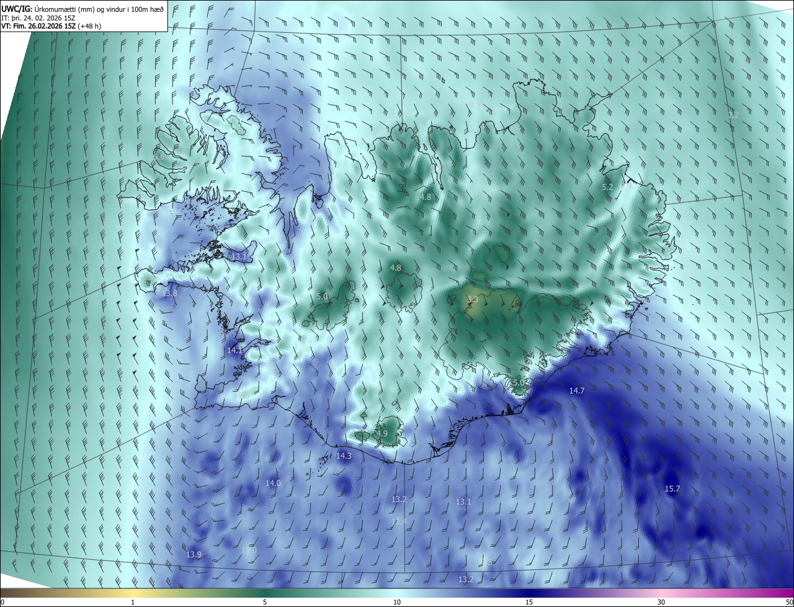Screen dimensions: 794x607
Task: Click the 50 tick label on the color scale
Action: pos(788,602)
